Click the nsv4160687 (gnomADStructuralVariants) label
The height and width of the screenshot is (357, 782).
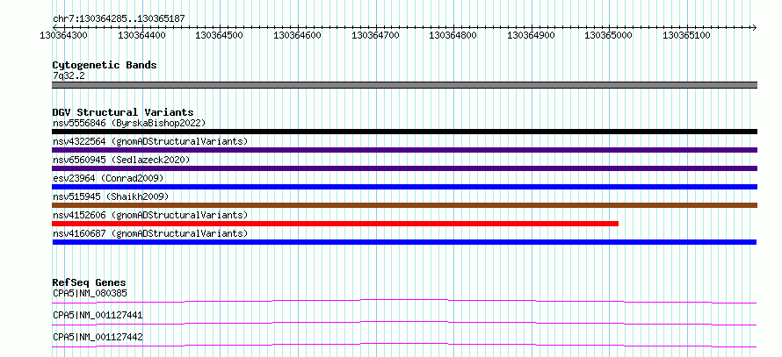[x=150, y=233]
